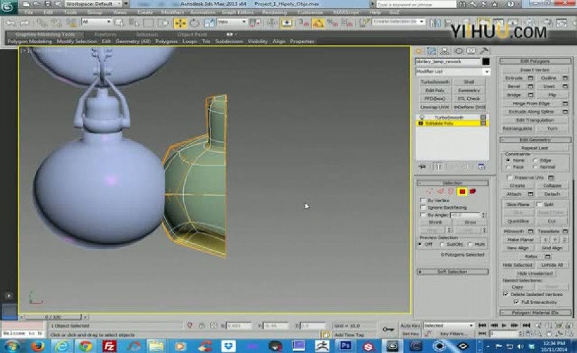
Task: Click the Grow selection button
Action: (470, 222)
